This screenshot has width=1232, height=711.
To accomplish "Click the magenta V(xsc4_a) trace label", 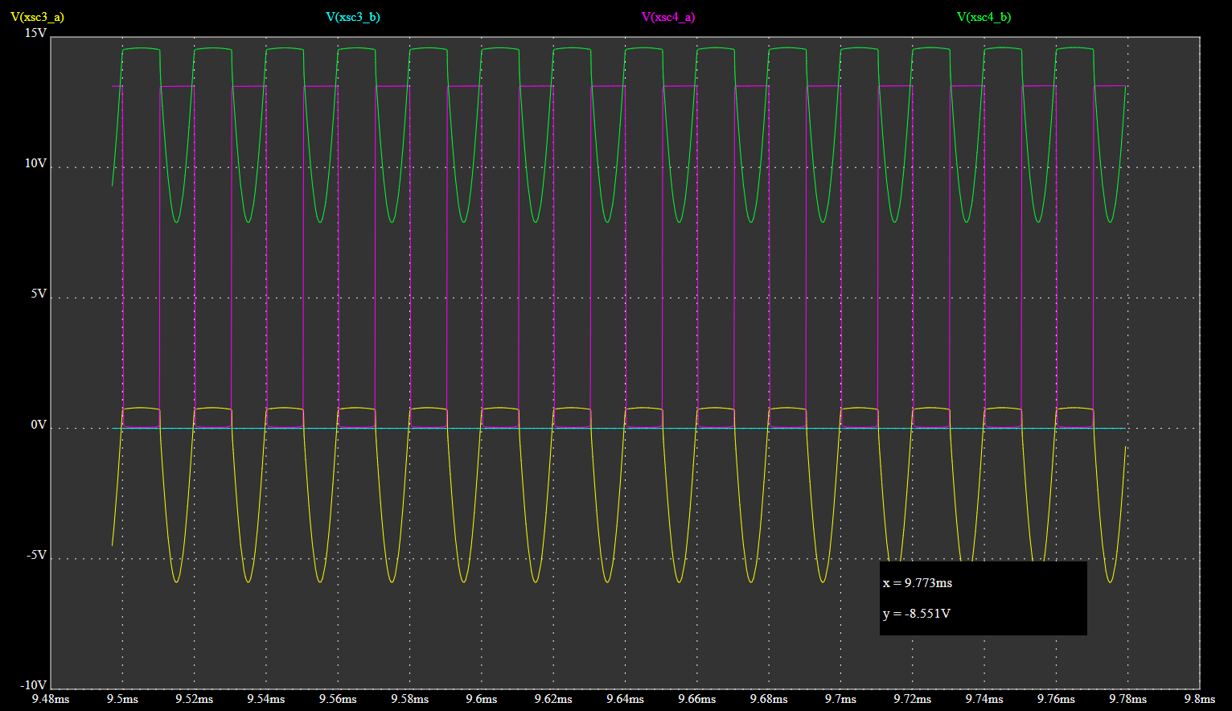I will [667, 17].
